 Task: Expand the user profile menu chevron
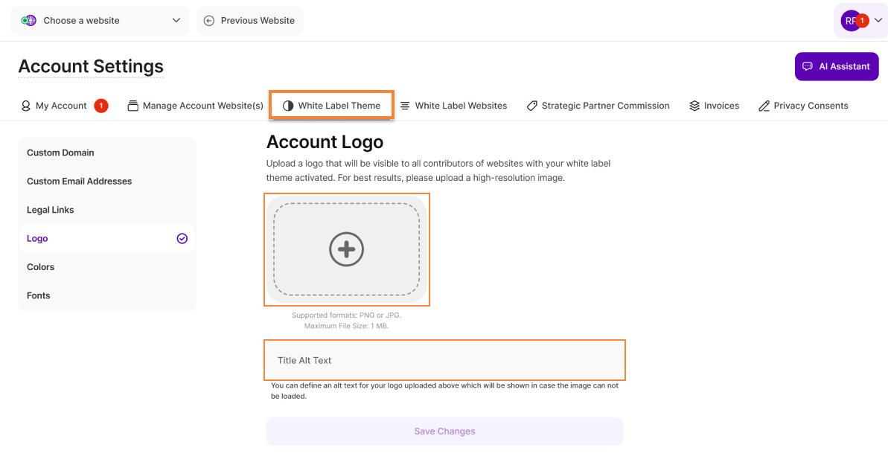[878, 21]
